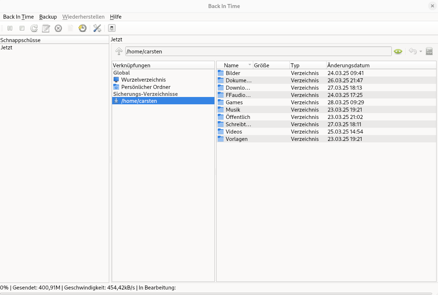Sort file list by Änderungsdatum column
438x295 pixels.
pos(348,66)
